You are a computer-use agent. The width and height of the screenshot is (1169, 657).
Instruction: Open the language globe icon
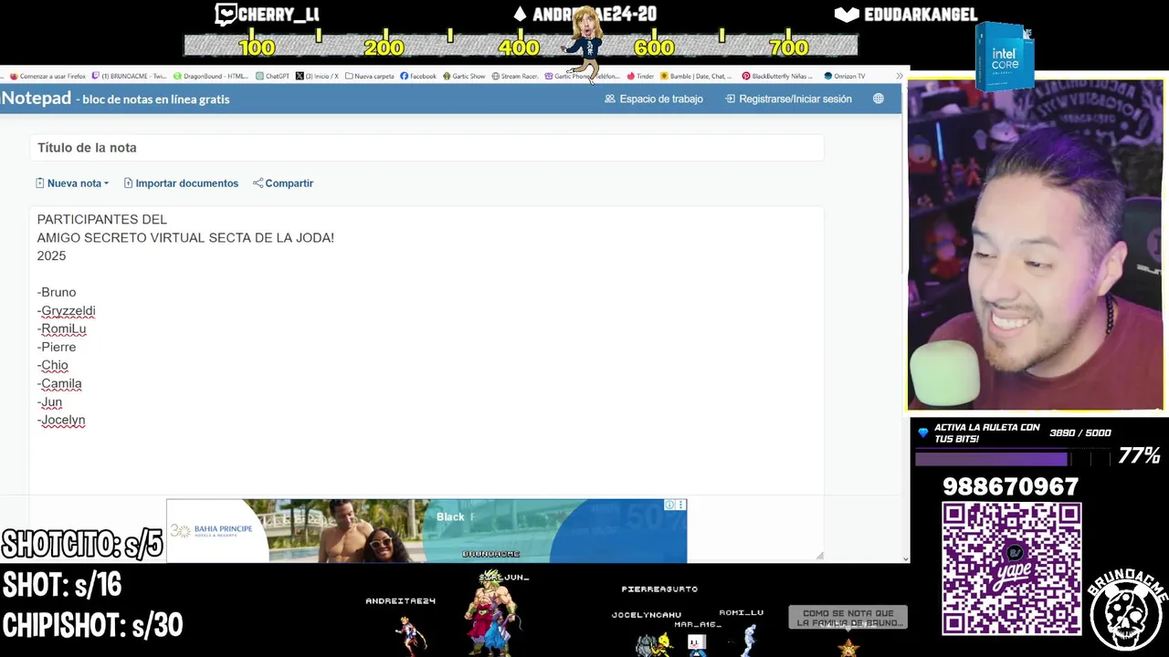tap(879, 99)
